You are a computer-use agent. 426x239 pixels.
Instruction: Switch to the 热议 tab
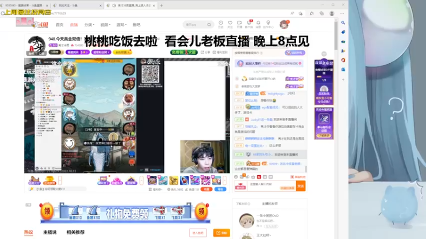29,232
